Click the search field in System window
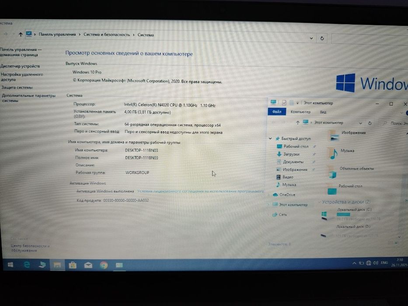Screen dimensions: 408x306 (370, 39)
